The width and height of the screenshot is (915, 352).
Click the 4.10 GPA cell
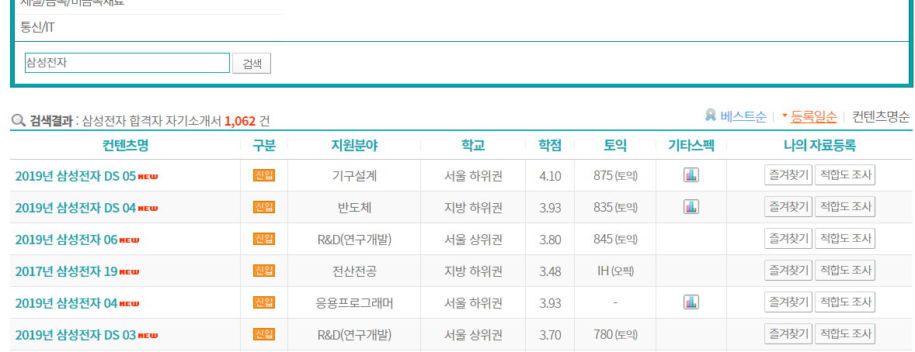pyautogui.click(x=550, y=175)
